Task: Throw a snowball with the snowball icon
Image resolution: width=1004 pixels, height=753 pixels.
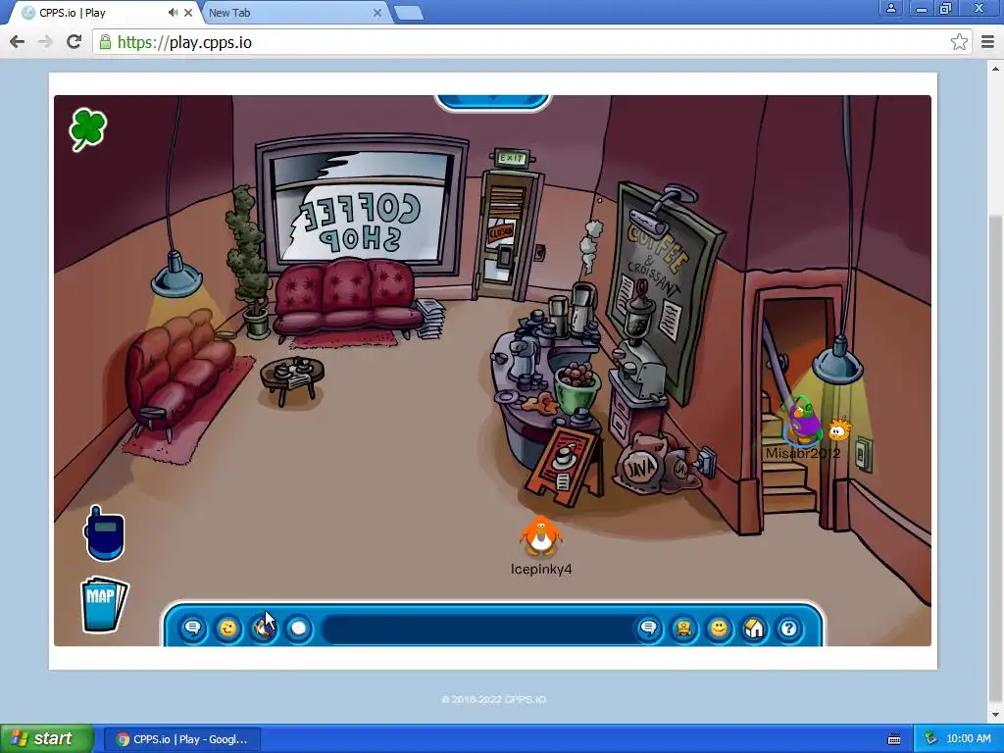Action: point(298,628)
